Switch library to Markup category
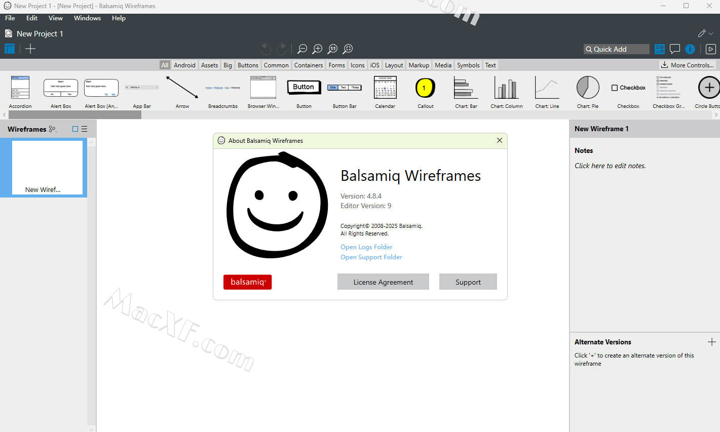Viewport: 720px width, 432px height. point(419,65)
